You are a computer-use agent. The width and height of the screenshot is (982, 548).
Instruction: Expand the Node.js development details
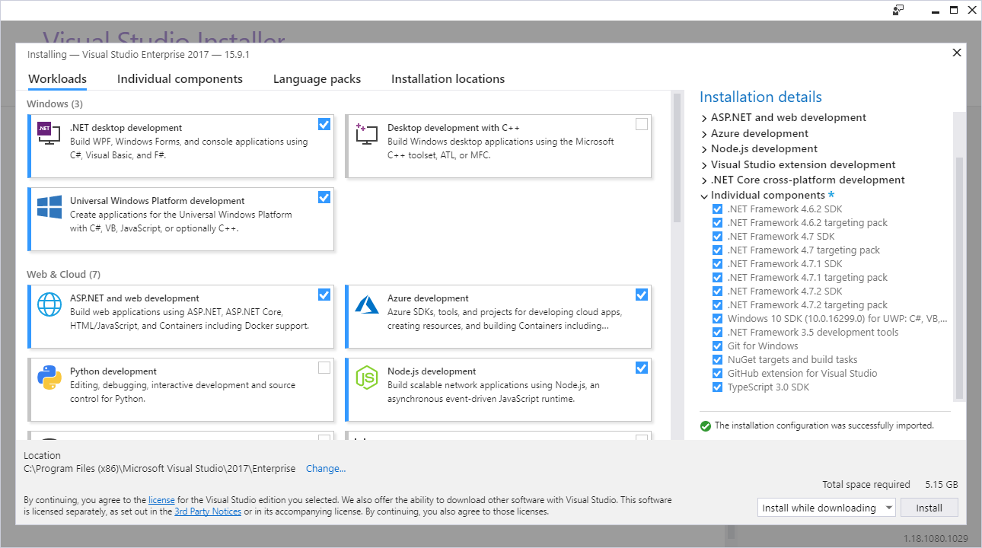703,148
